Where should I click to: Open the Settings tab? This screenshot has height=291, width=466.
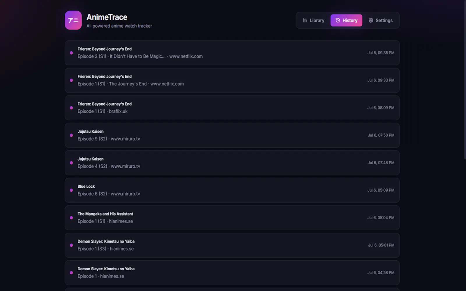380,20
